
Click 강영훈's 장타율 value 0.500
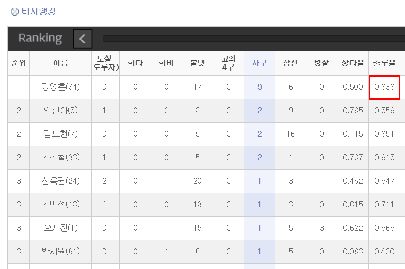[x=353, y=87]
